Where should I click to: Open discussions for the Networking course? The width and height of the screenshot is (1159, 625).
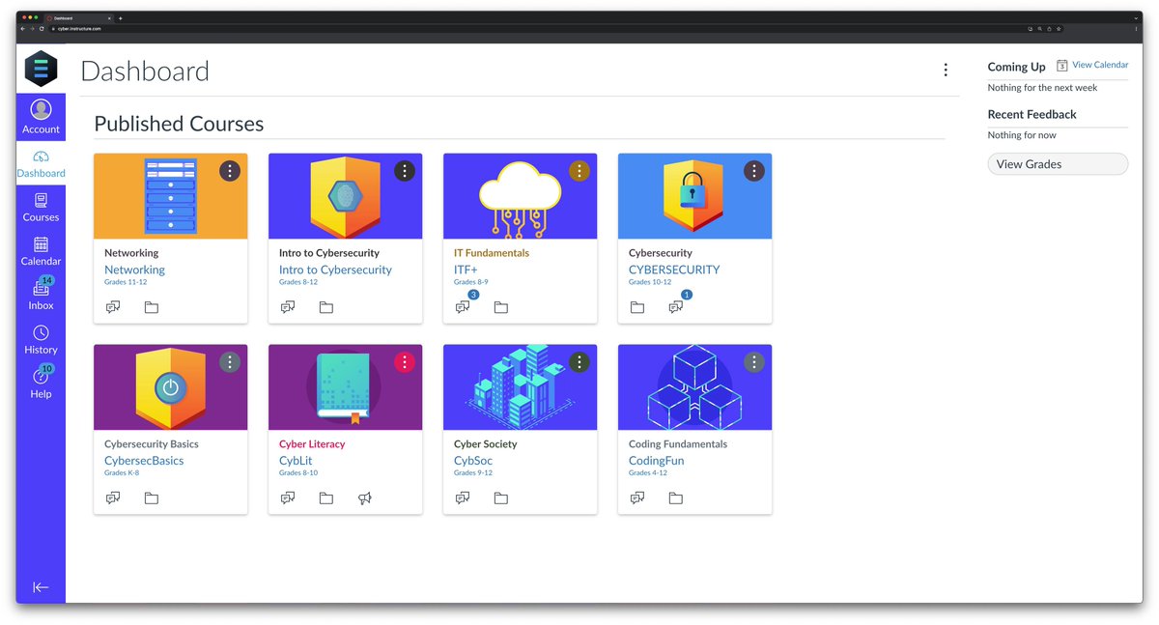(113, 306)
